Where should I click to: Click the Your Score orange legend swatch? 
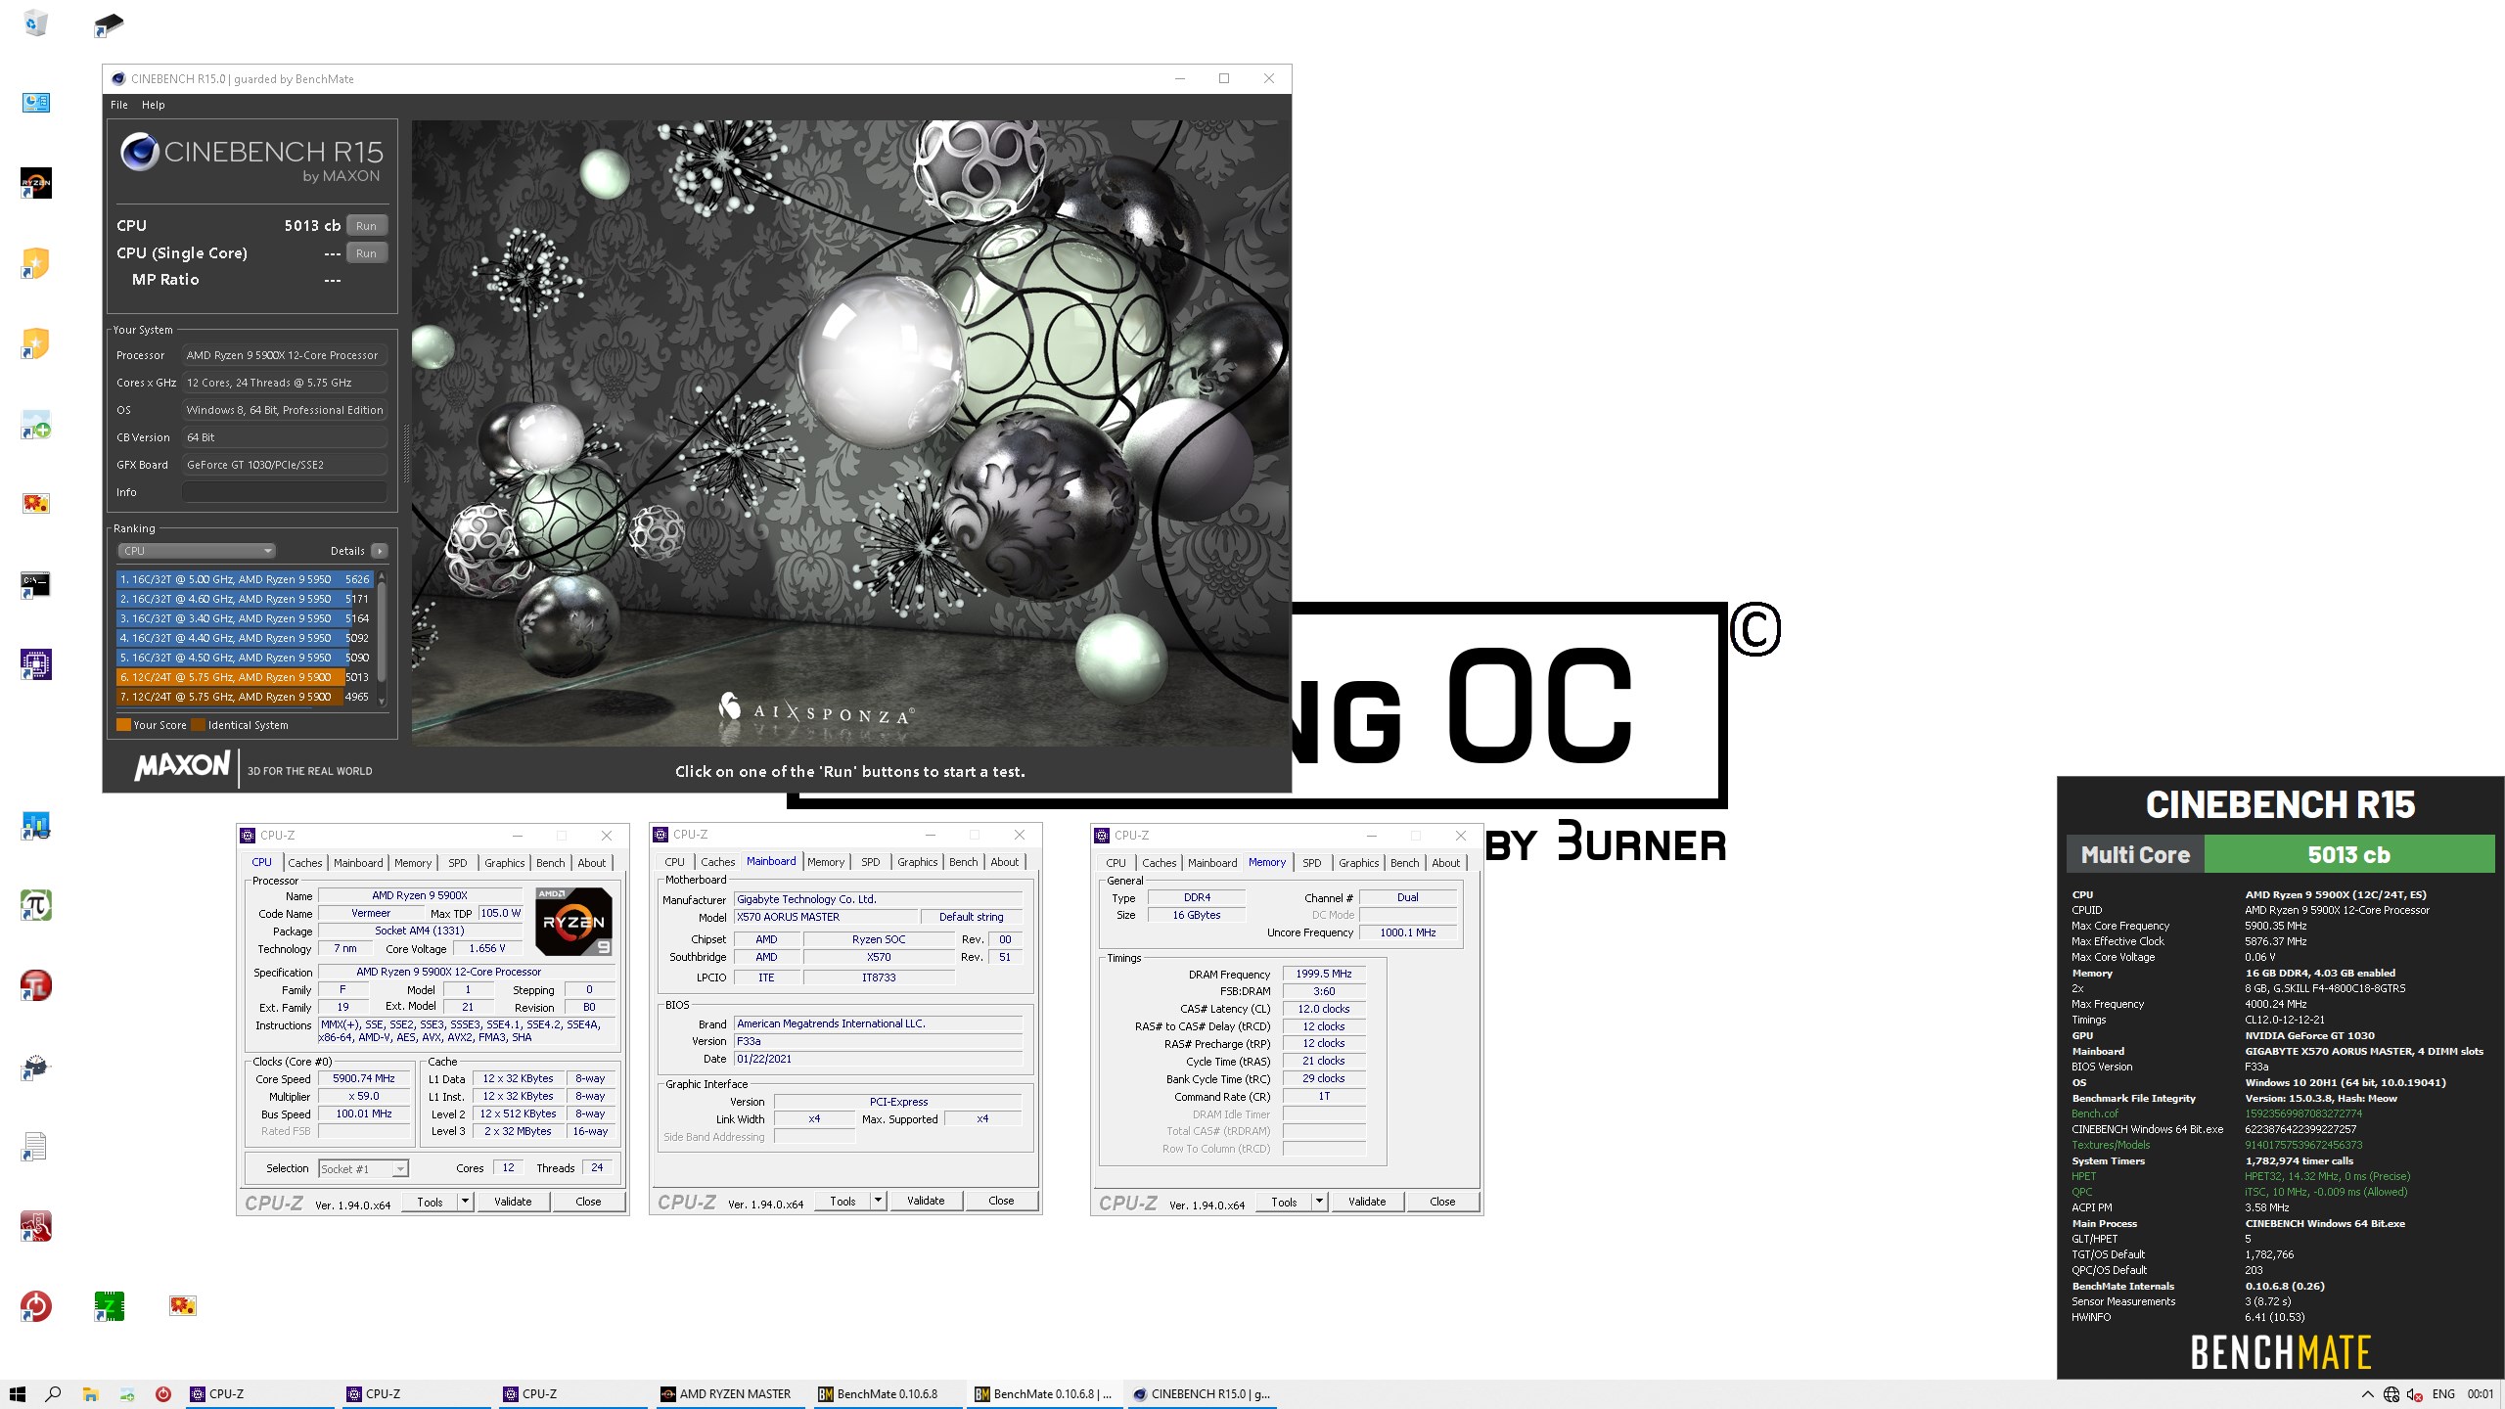coord(123,725)
